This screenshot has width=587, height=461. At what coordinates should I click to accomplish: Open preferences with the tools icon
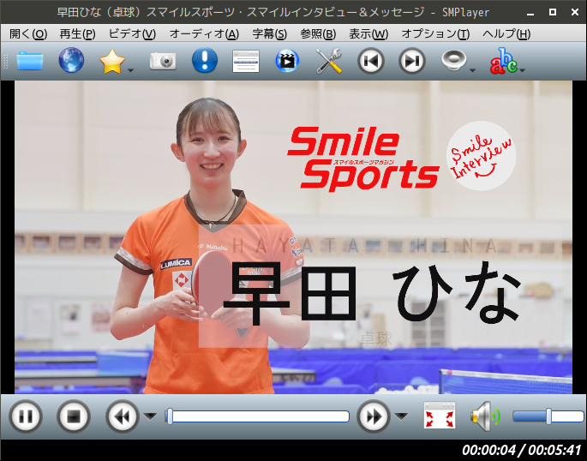[x=329, y=61]
